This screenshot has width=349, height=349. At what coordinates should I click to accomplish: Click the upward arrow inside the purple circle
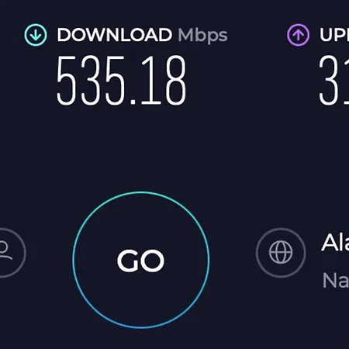pyautogui.click(x=298, y=35)
